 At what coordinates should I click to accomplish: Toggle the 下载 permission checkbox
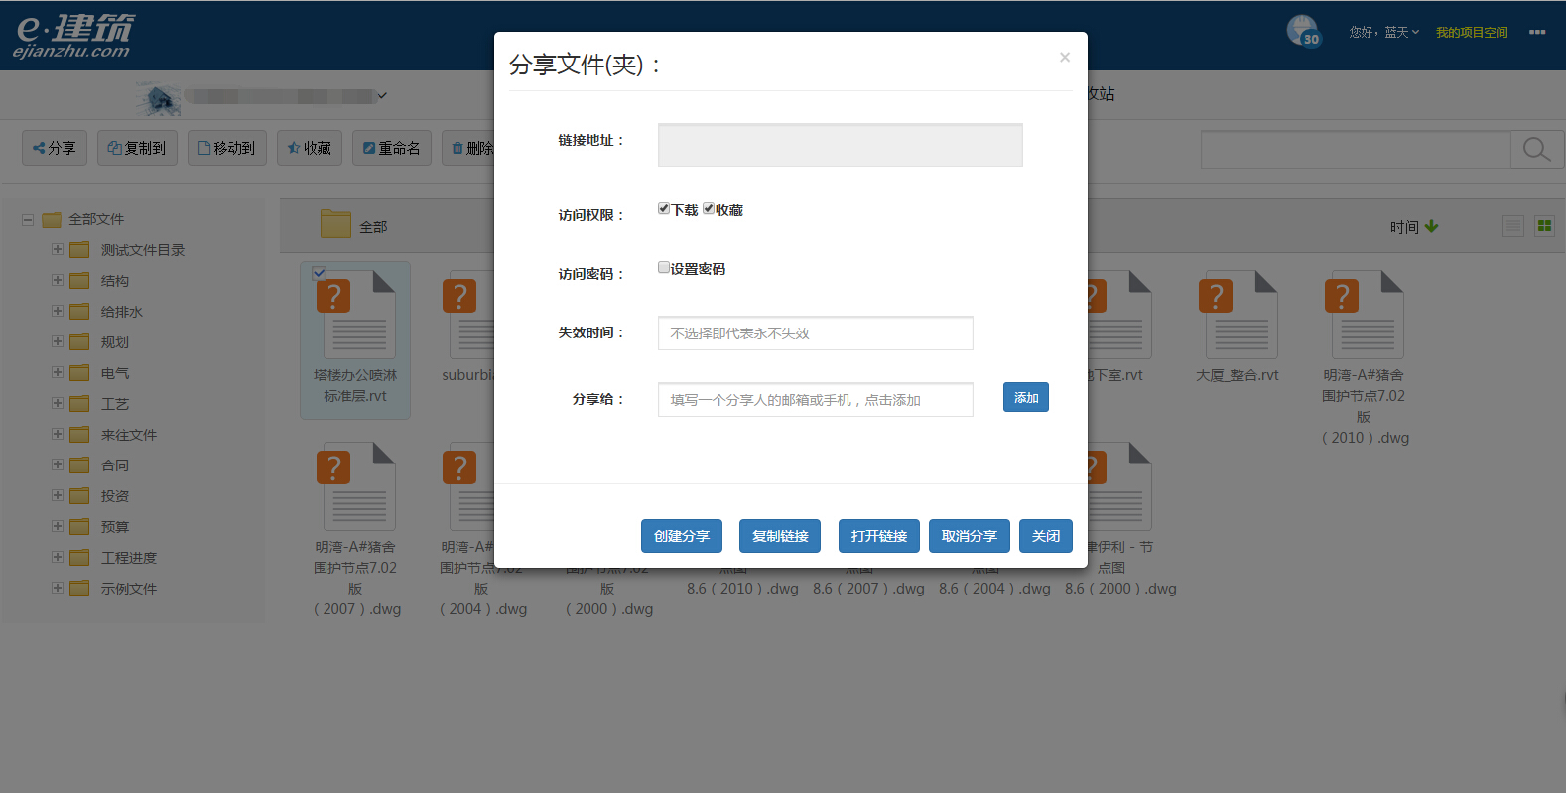pos(664,208)
